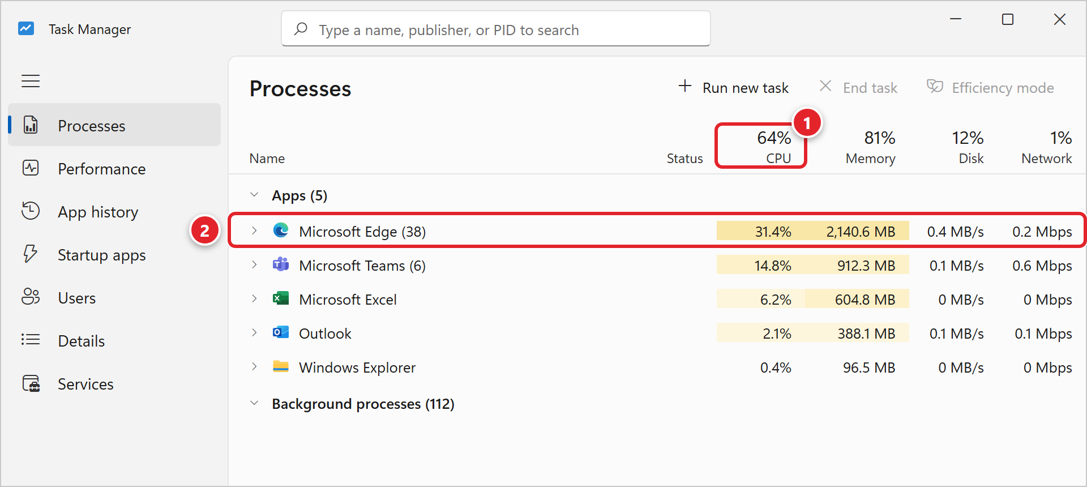
Task: Click the Details list icon
Action: pos(31,340)
